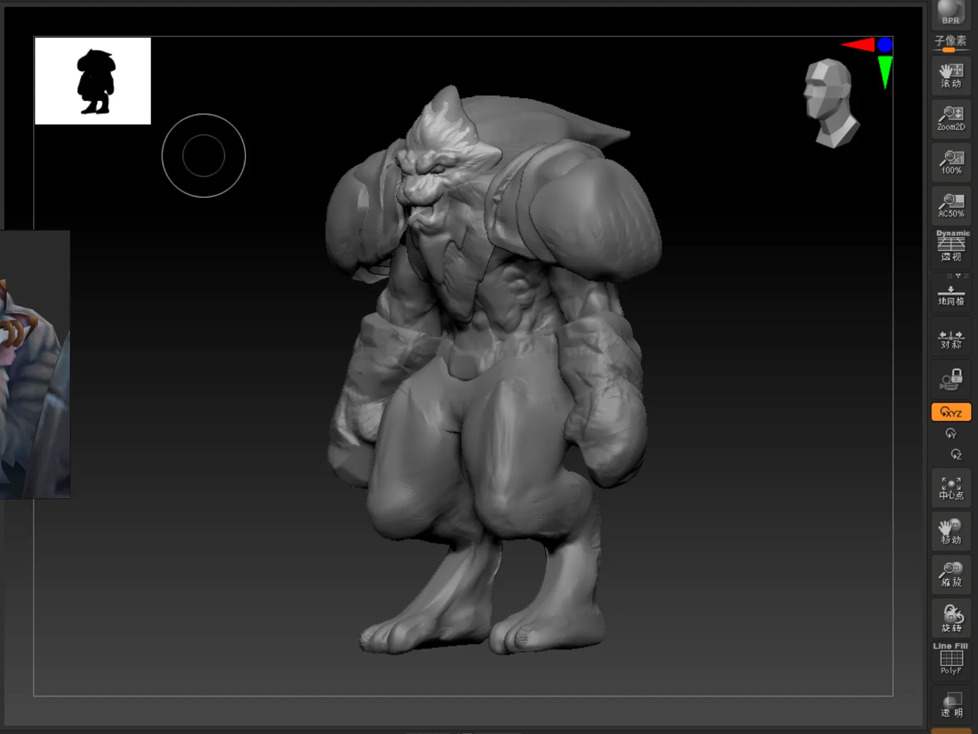This screenshot has height=734, width=978.
Task: Click the Scale (缩放) view icon
Action: (951, 574)
